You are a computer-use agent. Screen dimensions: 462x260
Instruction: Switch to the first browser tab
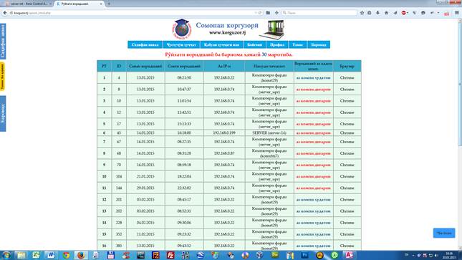27,4
